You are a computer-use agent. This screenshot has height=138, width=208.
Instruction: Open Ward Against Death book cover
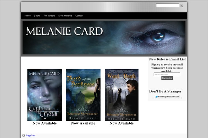coord(122,95)
